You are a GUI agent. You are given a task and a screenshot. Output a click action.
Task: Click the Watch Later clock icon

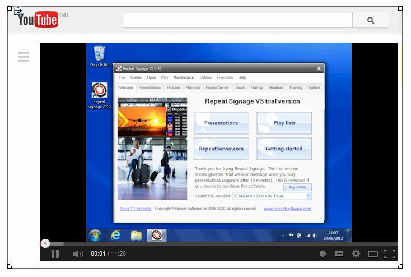tap(323, 253)
